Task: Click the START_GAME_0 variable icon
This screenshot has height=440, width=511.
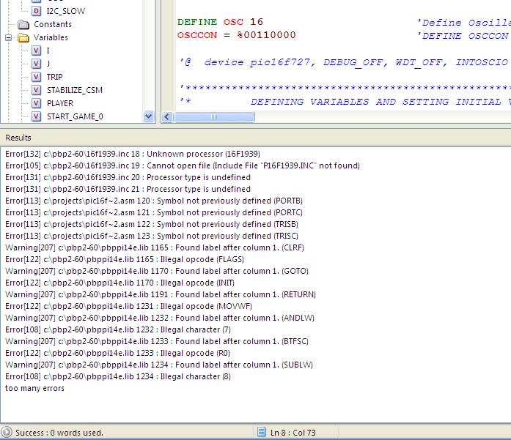Action: tap(37, 116)
